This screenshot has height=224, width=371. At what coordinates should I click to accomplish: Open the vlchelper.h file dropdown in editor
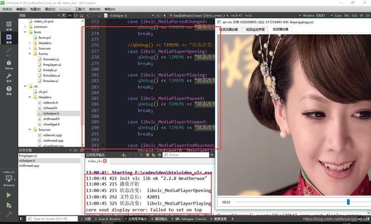[x=152, y=15]
